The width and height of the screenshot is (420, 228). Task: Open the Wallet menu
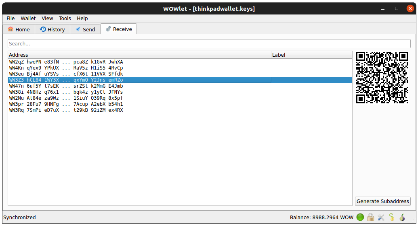pyautogui.click(x=28, y=18)
